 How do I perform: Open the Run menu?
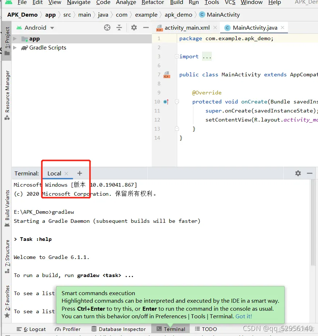(193, 3)
